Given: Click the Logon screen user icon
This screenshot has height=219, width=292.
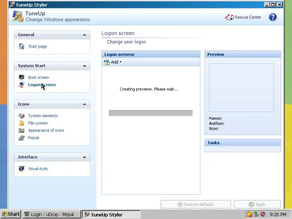Looking at the screenshot, I should click(22, 85).
